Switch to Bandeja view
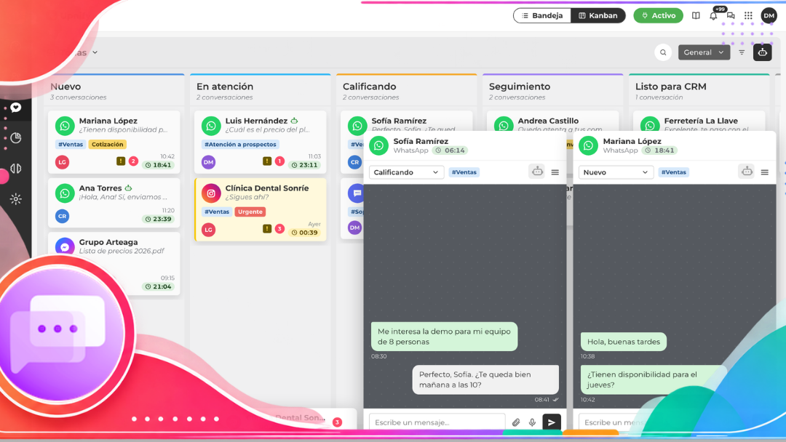Viewport: 786px width, 442px height. click(x=542, y=15)
